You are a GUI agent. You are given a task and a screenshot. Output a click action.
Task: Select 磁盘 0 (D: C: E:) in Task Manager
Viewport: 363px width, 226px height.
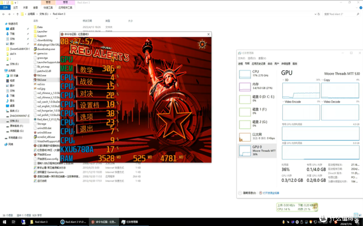tap(257, 99)
